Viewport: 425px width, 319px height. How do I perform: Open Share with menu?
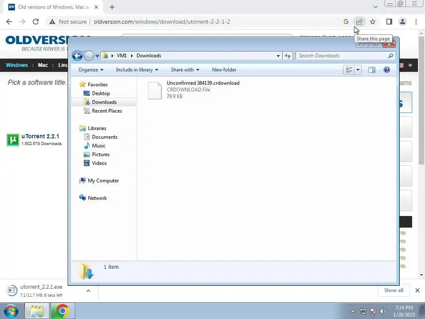pyautogui.click(x=185, y=70)
